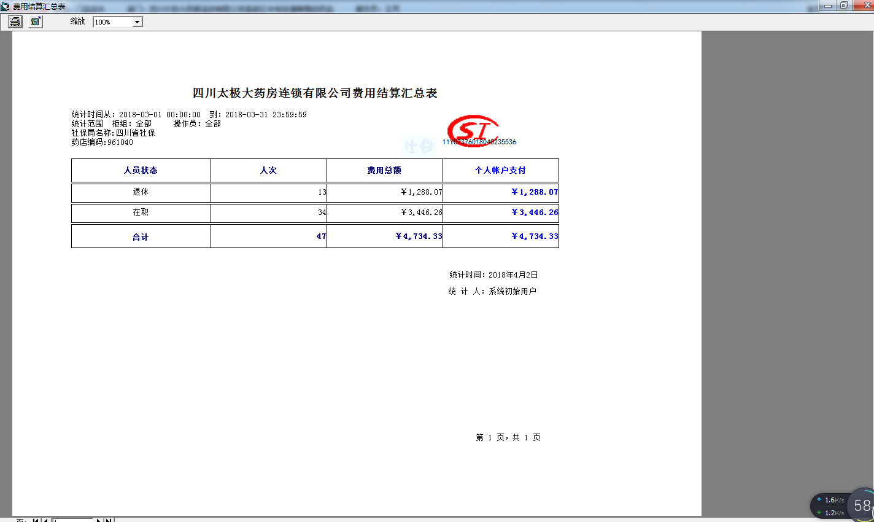Click the 统计人: 系统初始用户 text
This screenshot has height=522, width=874.
(492, 292)
